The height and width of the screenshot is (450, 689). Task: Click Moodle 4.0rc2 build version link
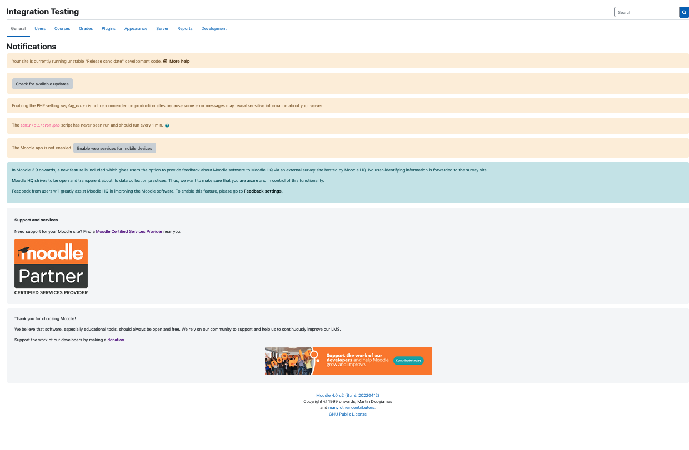(348, 395)
